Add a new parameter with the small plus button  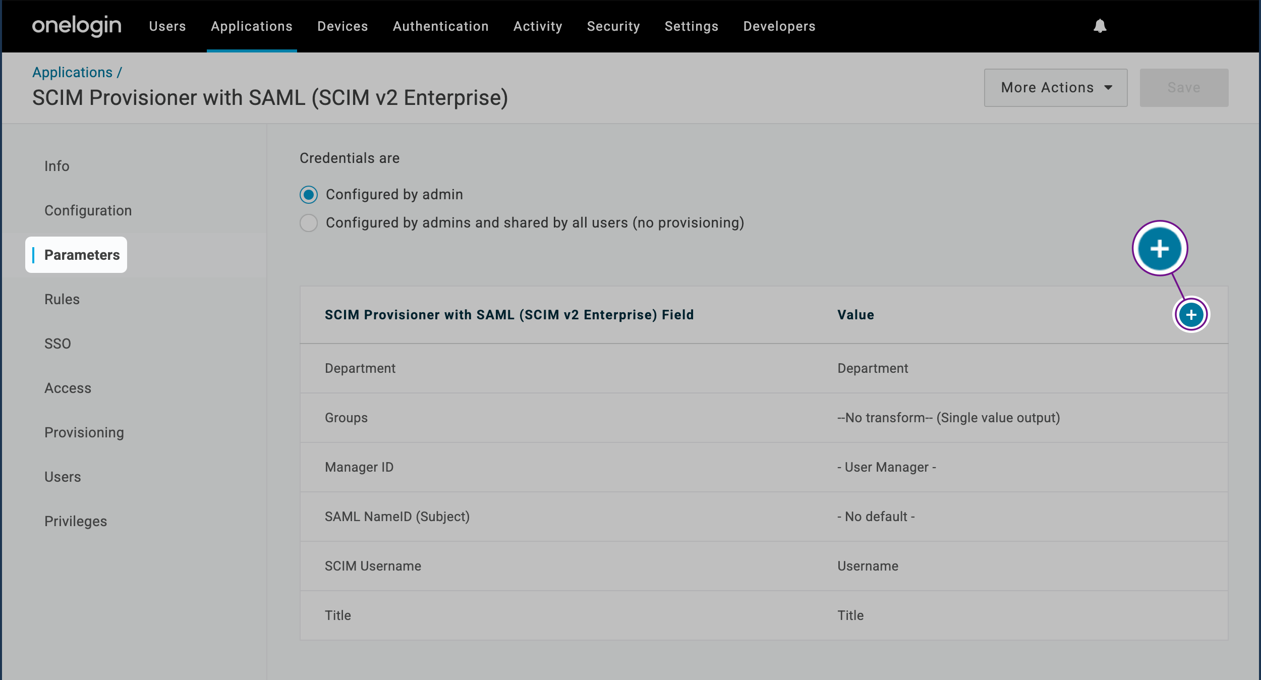click(x=1191, y=315)
